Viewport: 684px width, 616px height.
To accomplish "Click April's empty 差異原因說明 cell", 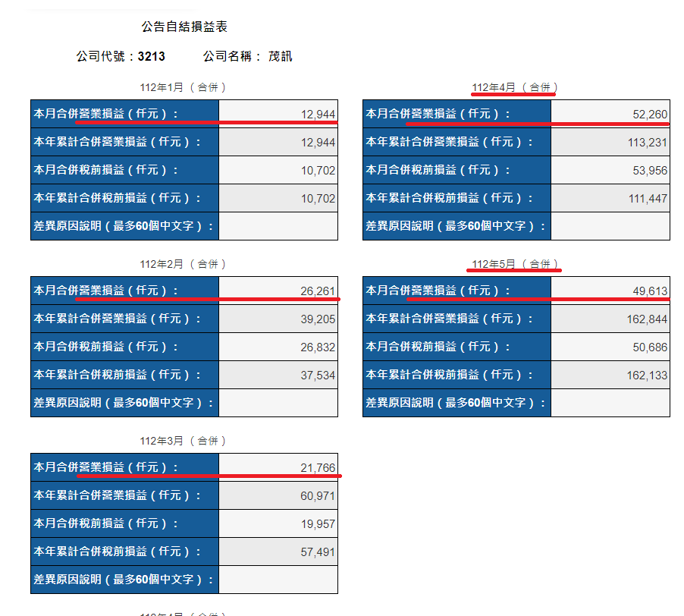I will pos(610,226).
